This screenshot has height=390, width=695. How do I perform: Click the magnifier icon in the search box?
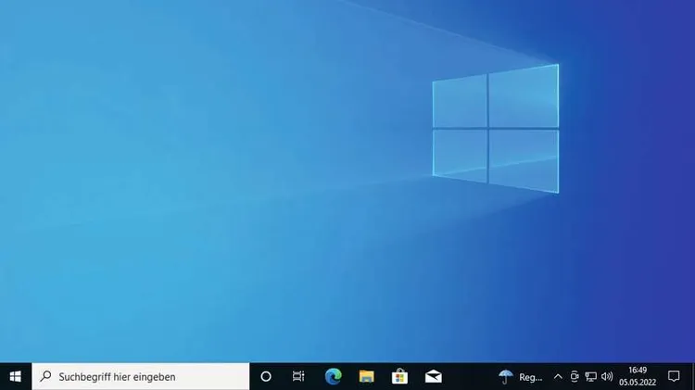click(45, 376)
